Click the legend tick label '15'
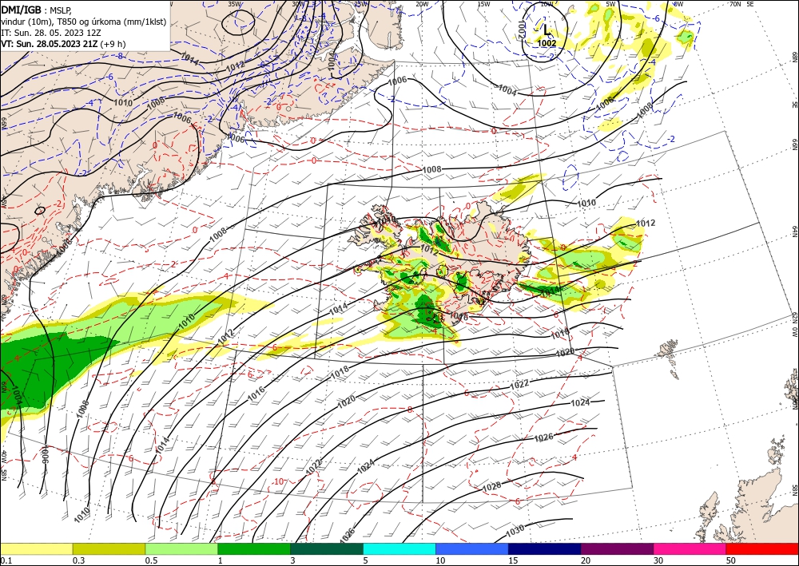The height and width of the screenshot is (566, 799). click(x=513, y=560)
